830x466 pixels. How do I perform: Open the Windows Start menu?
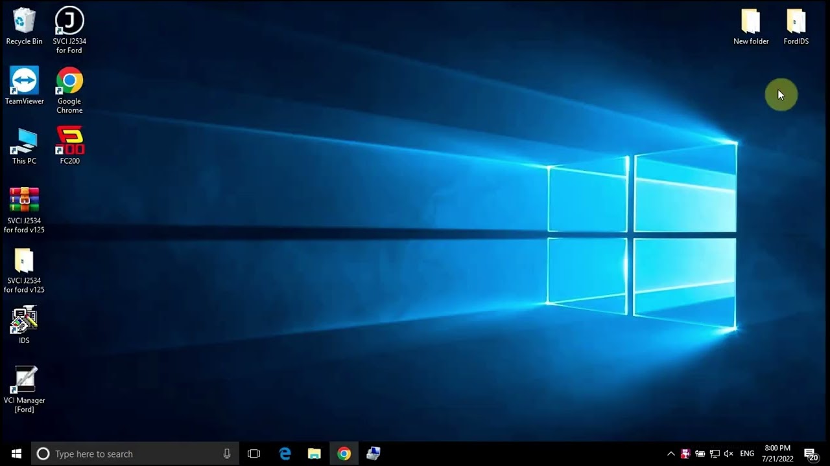(x=16, y=454)
